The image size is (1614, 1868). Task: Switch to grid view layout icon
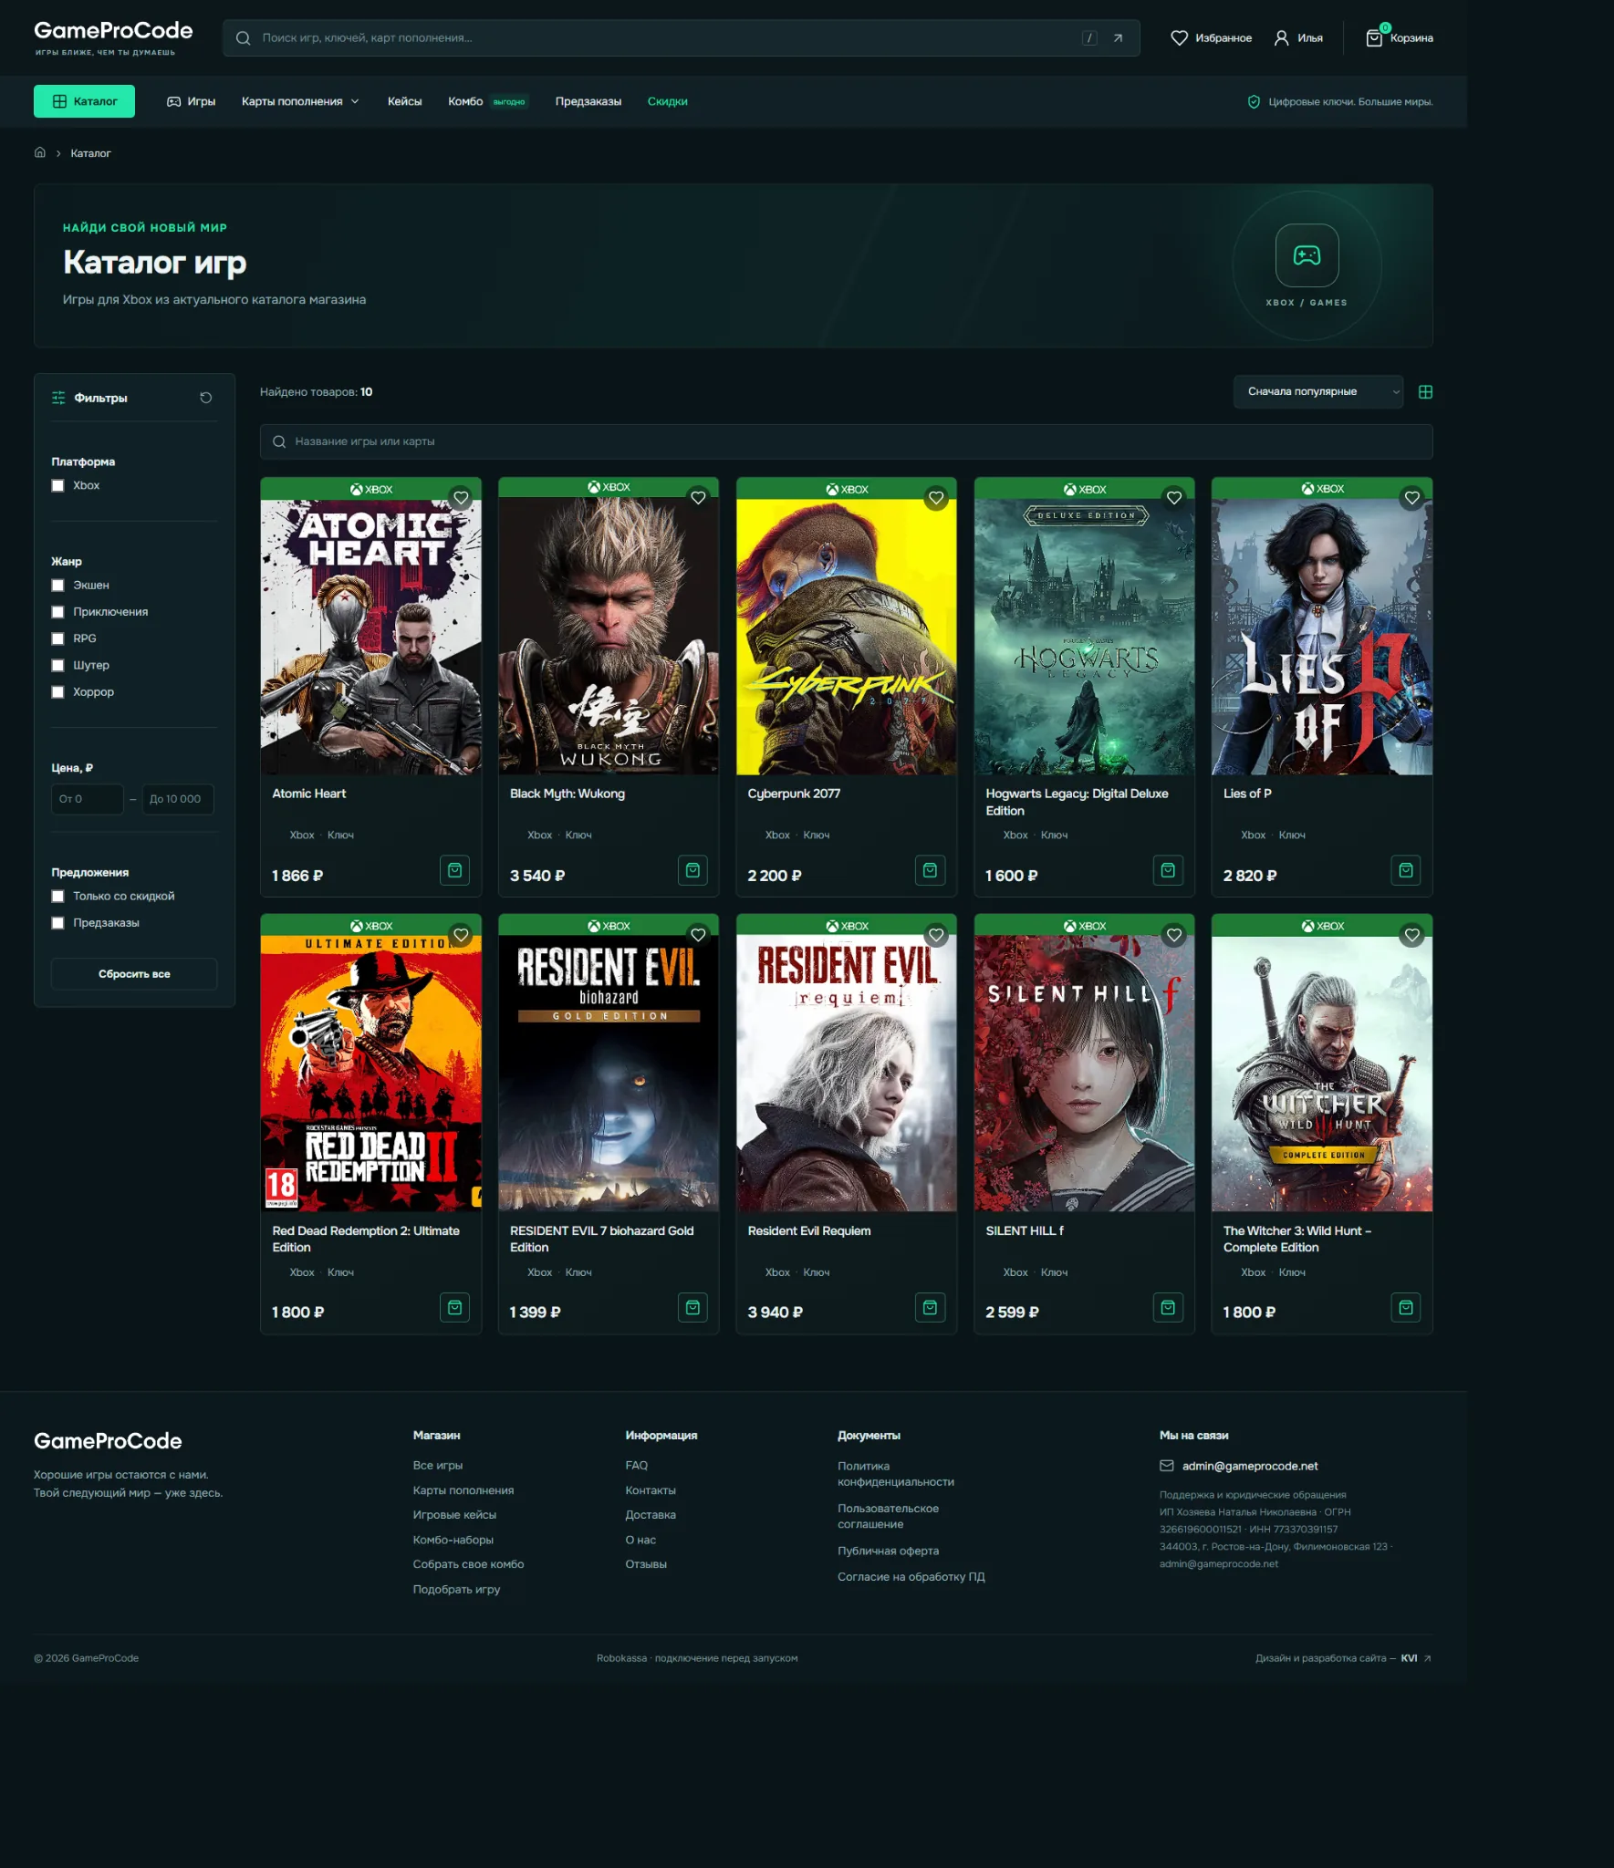coord(1425,392)
